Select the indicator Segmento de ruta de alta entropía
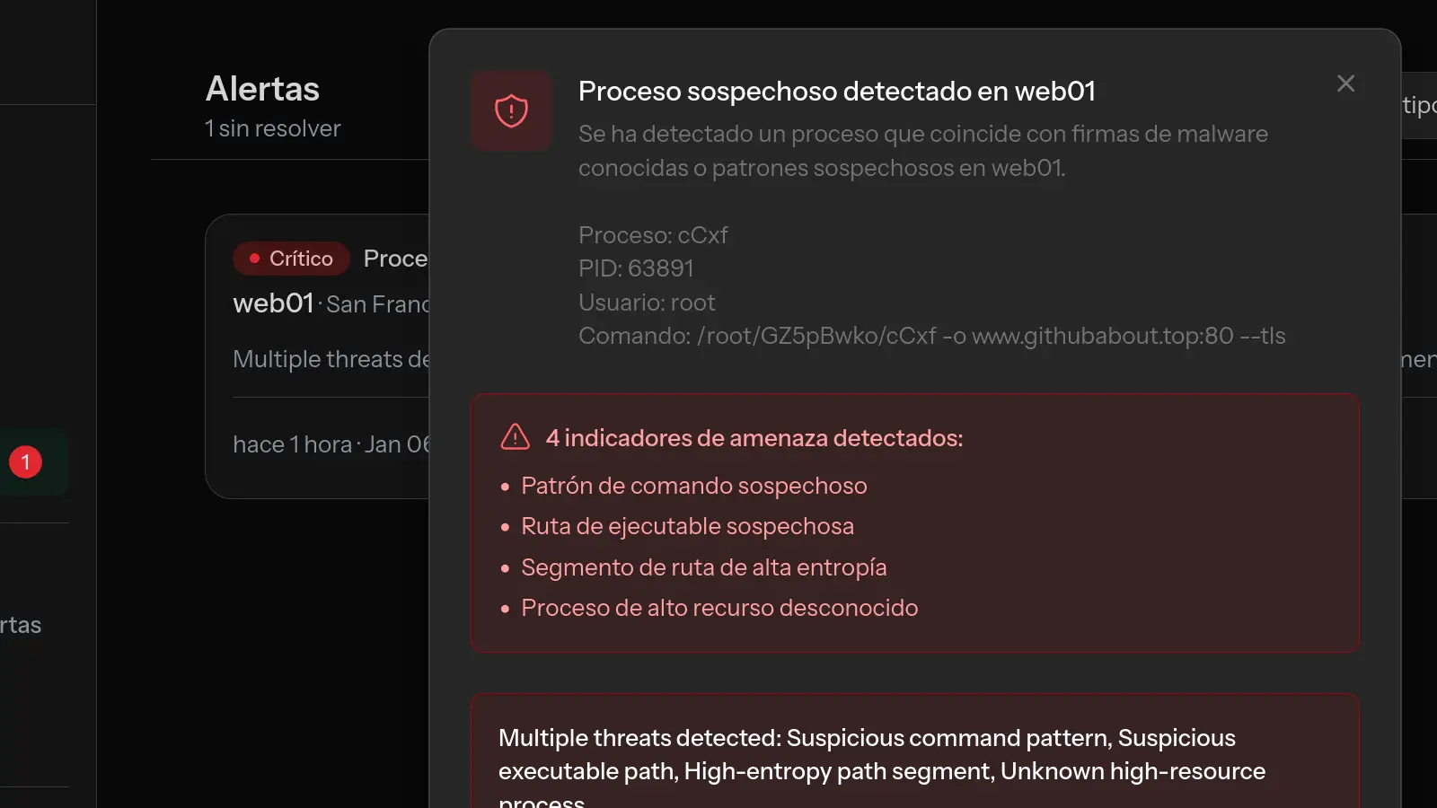 point(703,567)
